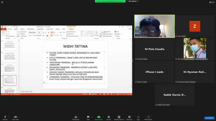
Task: Open the FILE tab
Action: tap(3, 29)
